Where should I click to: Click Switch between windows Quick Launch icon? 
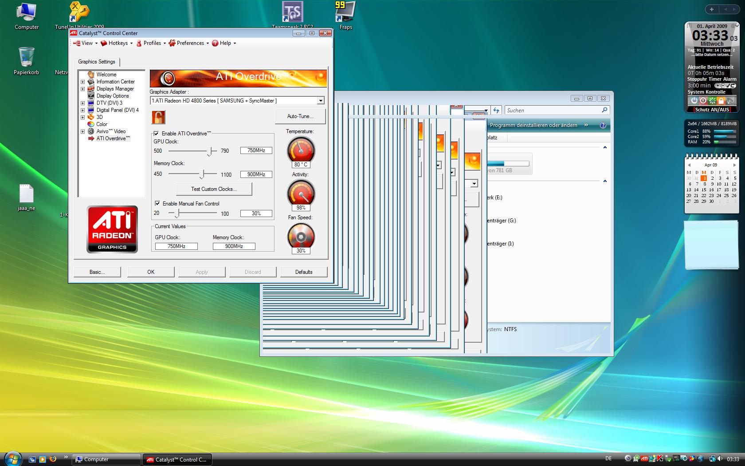[32, 459]
